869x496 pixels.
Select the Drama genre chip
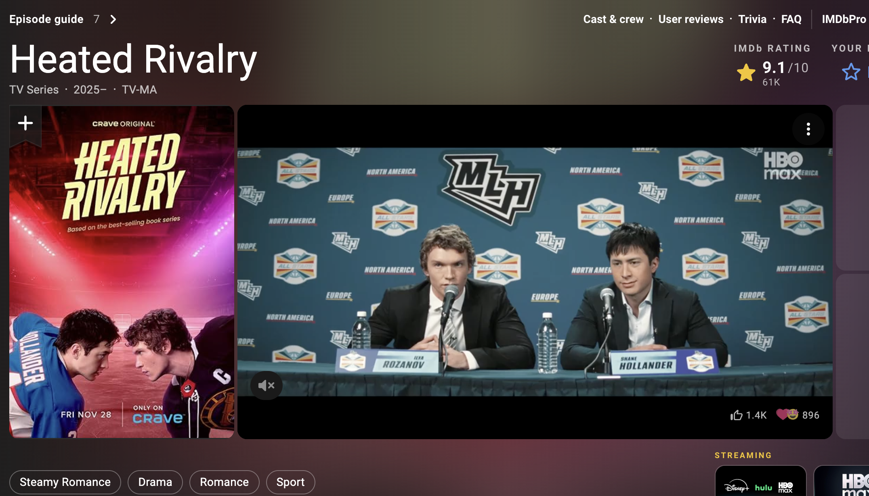click(x=155, y=482)
